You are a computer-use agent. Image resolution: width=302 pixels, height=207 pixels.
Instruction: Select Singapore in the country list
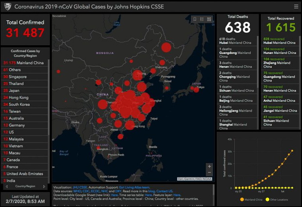(x=24, y=77)
